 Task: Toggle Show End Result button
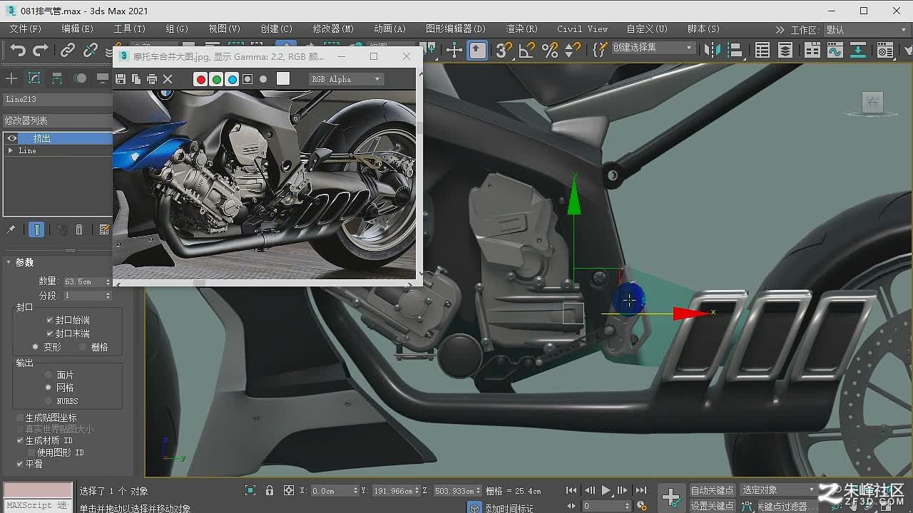pos(36,229)
